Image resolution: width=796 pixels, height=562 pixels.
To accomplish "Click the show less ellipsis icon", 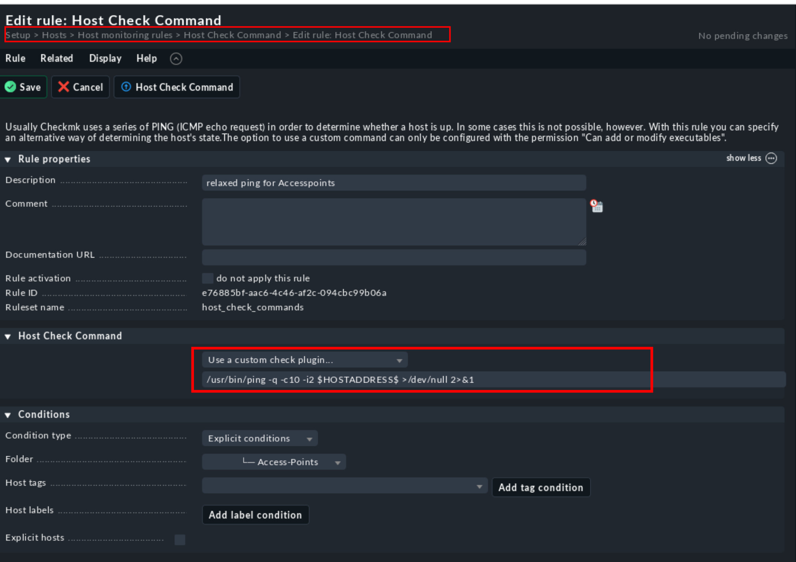I will pyautogui.click(x=771, y=158).
